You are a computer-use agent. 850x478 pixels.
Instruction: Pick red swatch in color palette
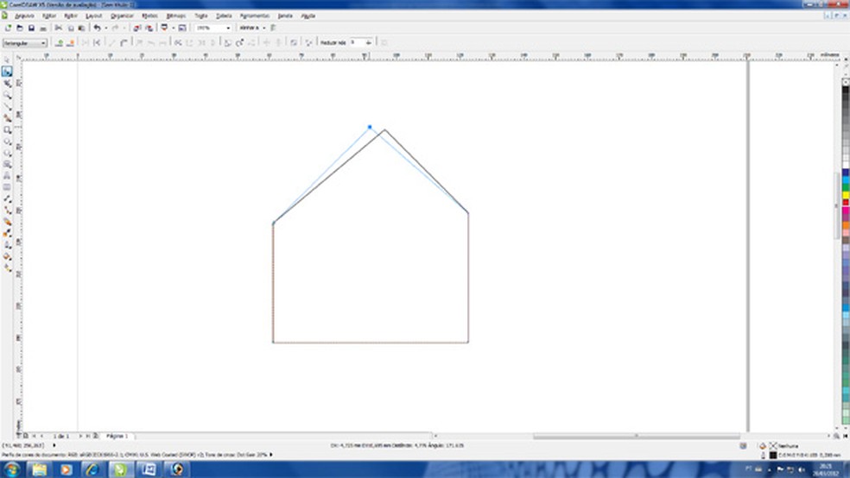point(845,203)
